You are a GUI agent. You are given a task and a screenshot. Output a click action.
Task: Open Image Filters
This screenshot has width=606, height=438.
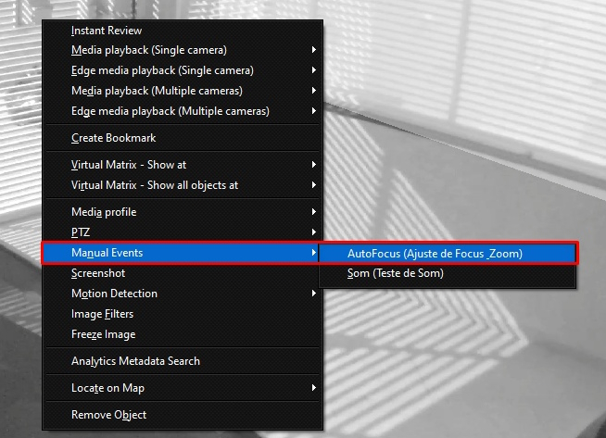(183, 314)
